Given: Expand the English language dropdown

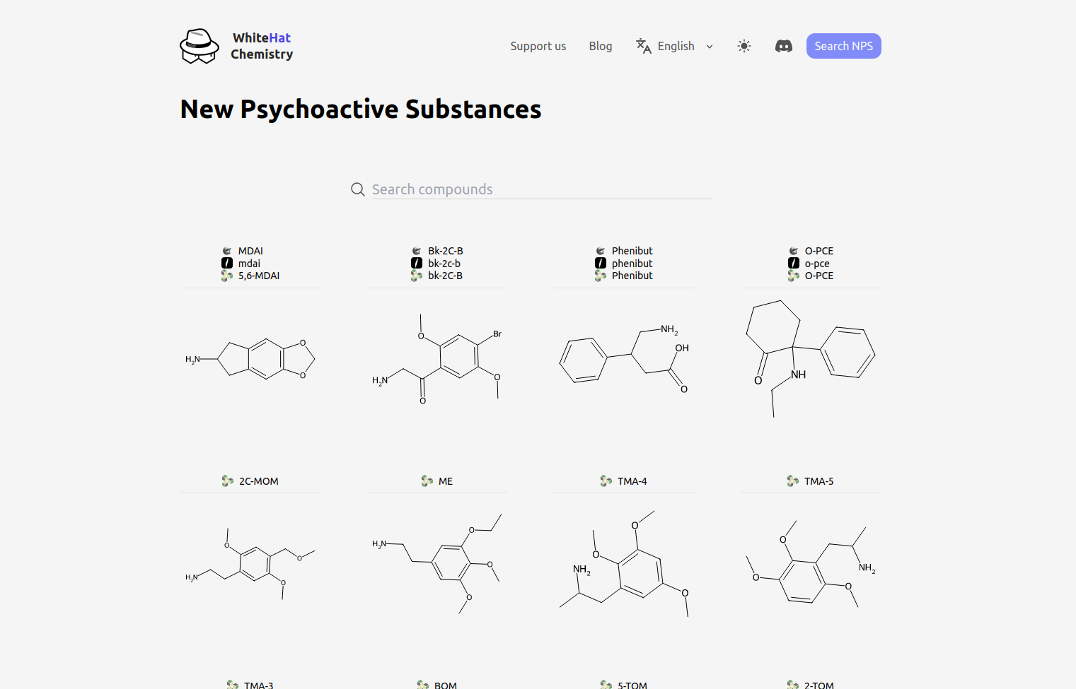Looking at the screenshot, I should (x=710, y=46).
